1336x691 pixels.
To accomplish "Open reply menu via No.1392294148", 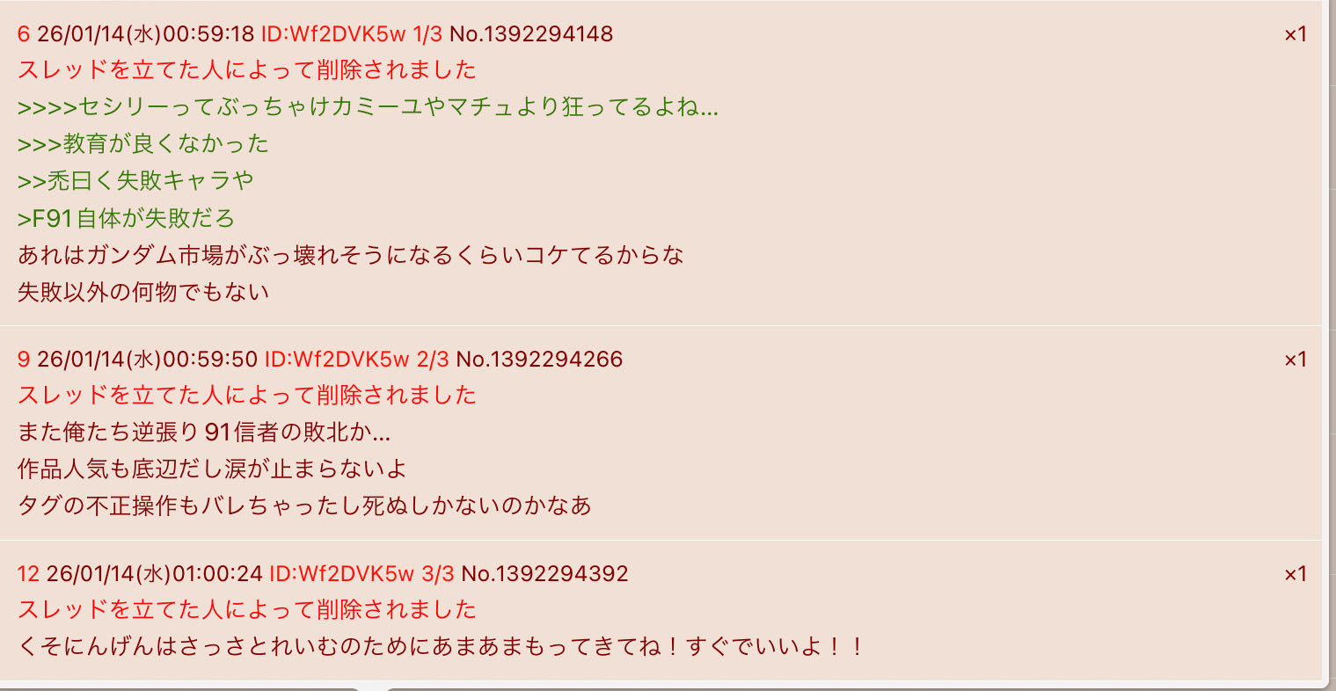I will pos(531,34).
